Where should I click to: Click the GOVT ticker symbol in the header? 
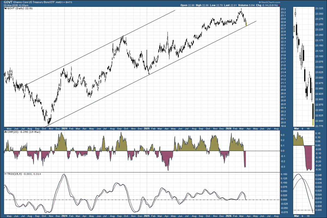(x=9, y=2)
